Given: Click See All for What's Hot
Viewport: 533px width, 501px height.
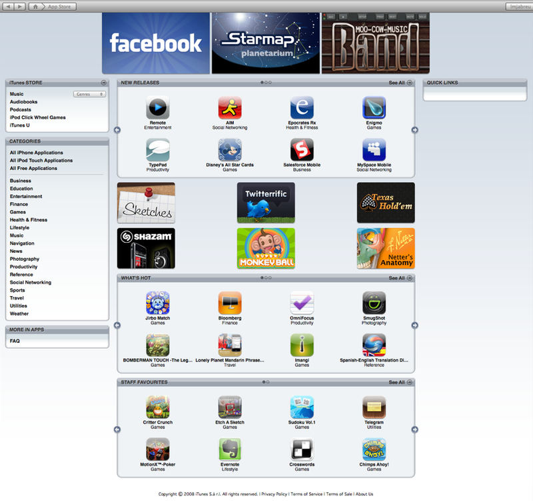Looking at the screenshot, I should click(400, 278).
